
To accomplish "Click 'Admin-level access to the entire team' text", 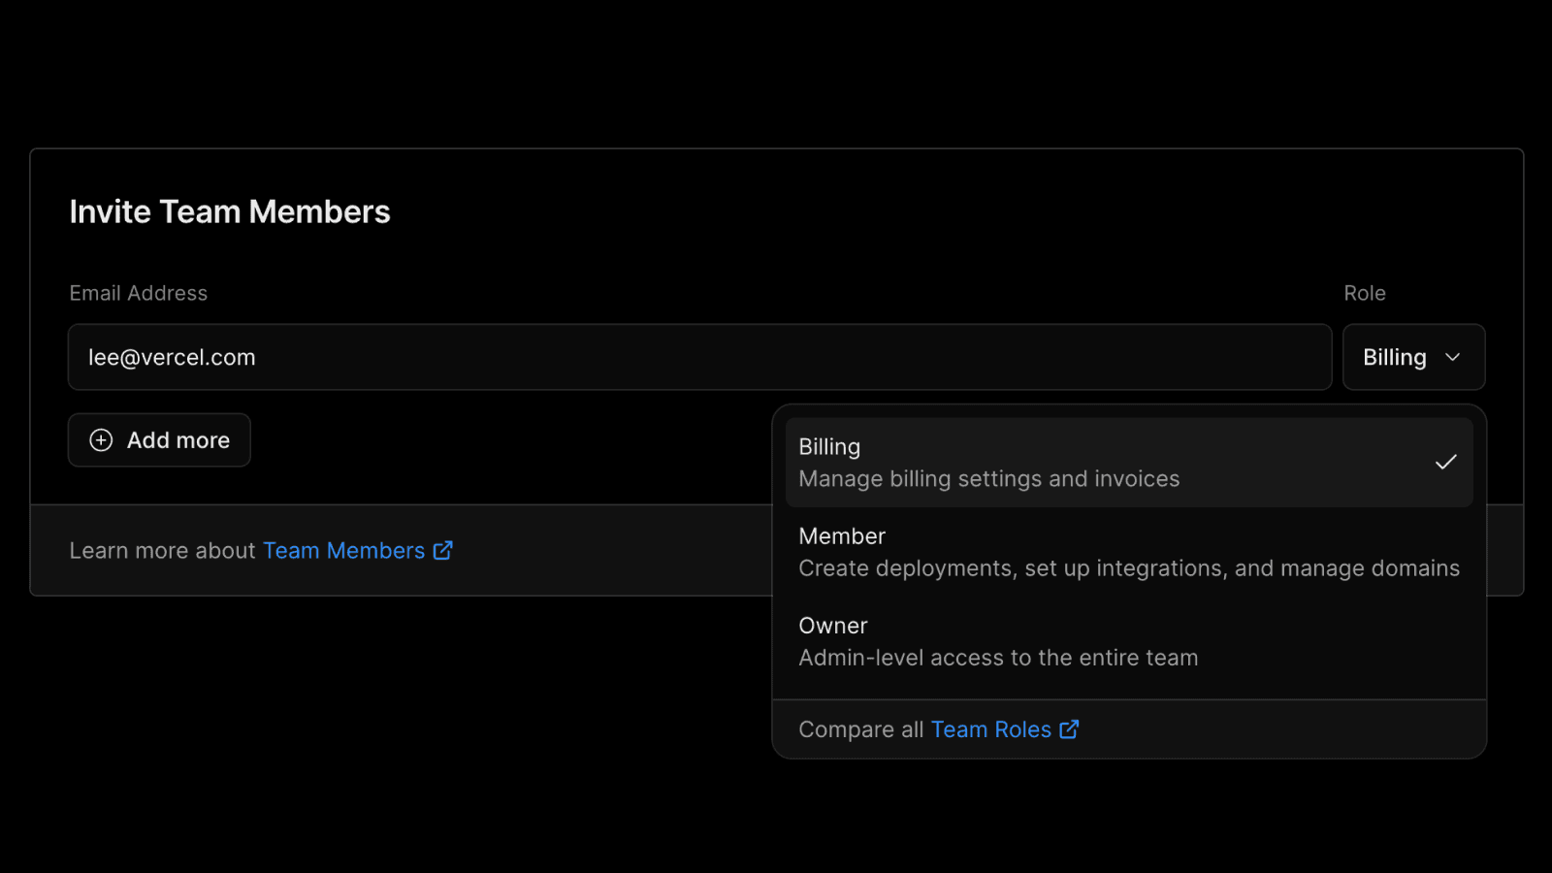I will click(998, 658).
